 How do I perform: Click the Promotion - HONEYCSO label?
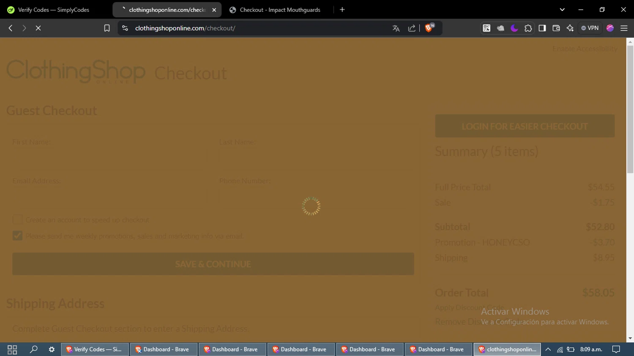(482, 242)
